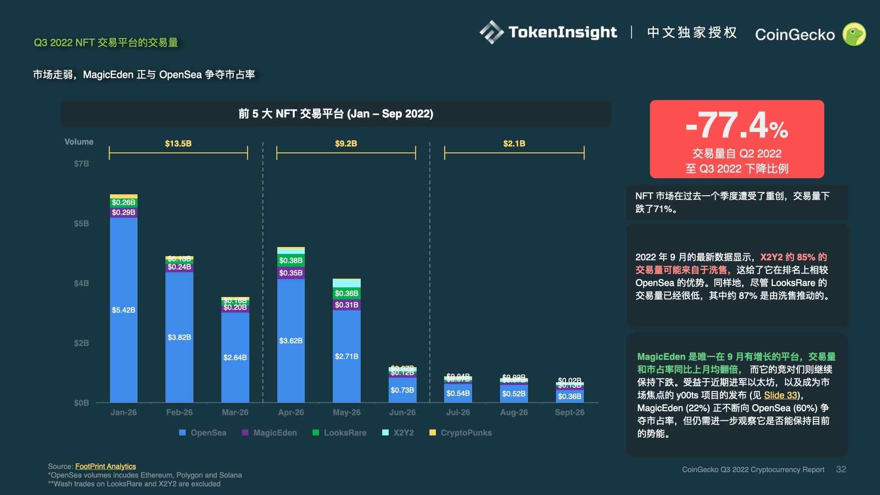880x495 pixels.
Task: Click the red -77.4% highlight box
Action: pos(736,138)
